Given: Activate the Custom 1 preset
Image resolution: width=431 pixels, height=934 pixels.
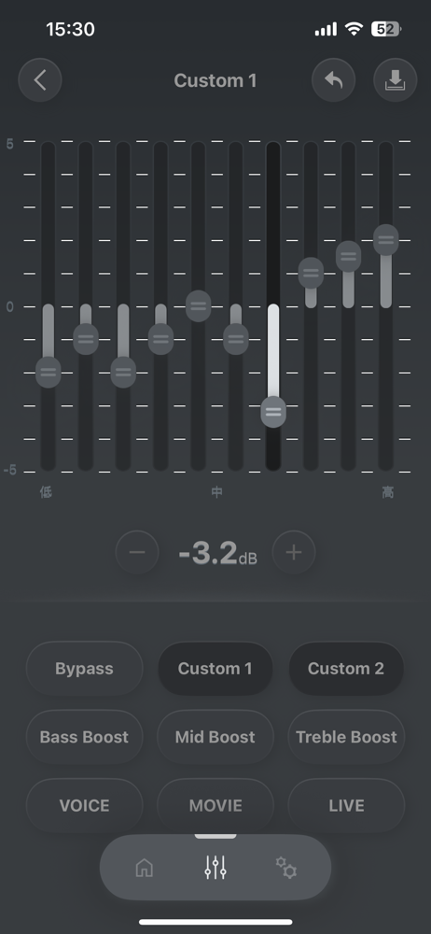Looking at the screenshot, I should 215,669.
